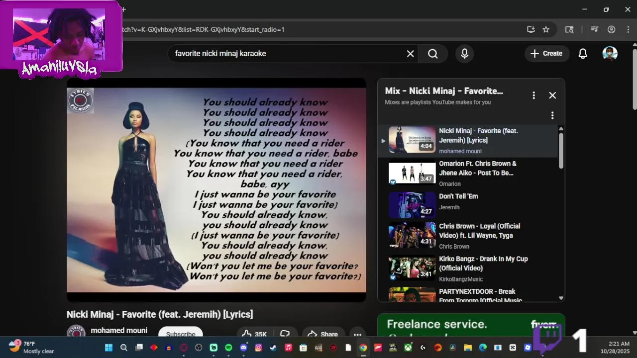The image size is (637, 358).
Task: Open the Mix header three-dot options
Action: click(x=533, y=95)
